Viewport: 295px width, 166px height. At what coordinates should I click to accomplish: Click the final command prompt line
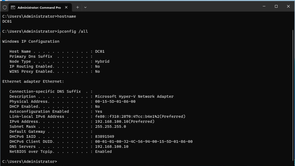pyautogui.click(x=30, y=162)
